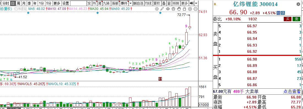Screen dimensions: 303x109
Task: Click the MA5: 48.02 indicator label
Action: [37, 9]
